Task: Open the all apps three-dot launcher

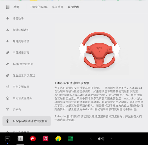Action: point(8,139)
